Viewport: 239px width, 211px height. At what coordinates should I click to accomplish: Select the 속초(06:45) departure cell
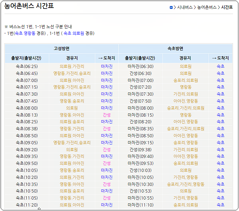tap(27, 73)
